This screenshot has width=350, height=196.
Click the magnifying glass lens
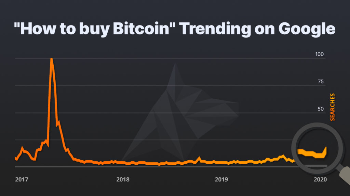(x=317, y=148)
